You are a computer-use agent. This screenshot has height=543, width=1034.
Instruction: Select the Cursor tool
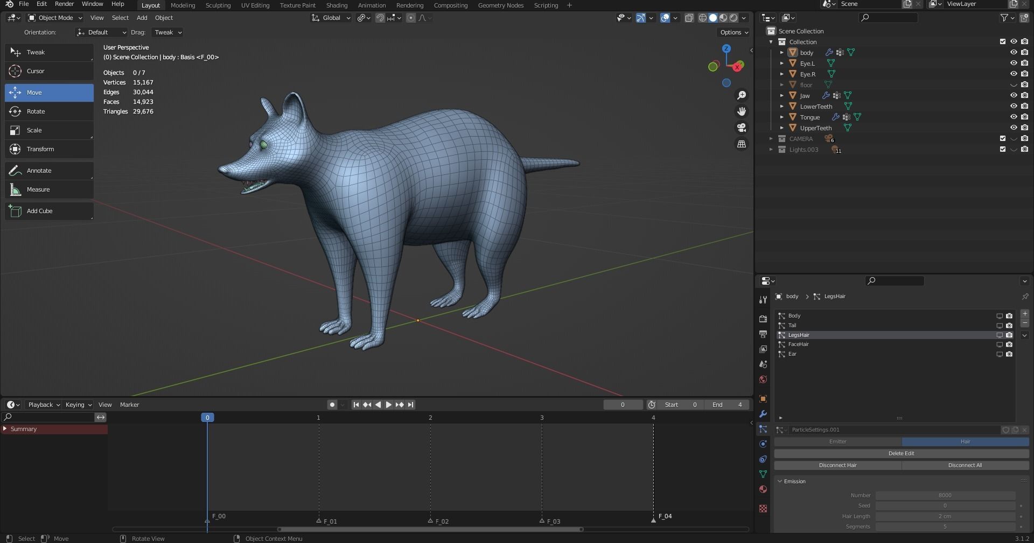pyautogui.click(x=49, y=71)
